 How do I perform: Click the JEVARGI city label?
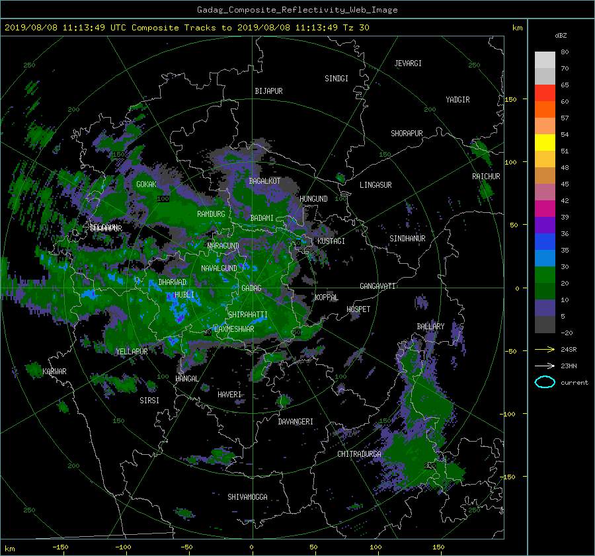[x=408, y=63]
